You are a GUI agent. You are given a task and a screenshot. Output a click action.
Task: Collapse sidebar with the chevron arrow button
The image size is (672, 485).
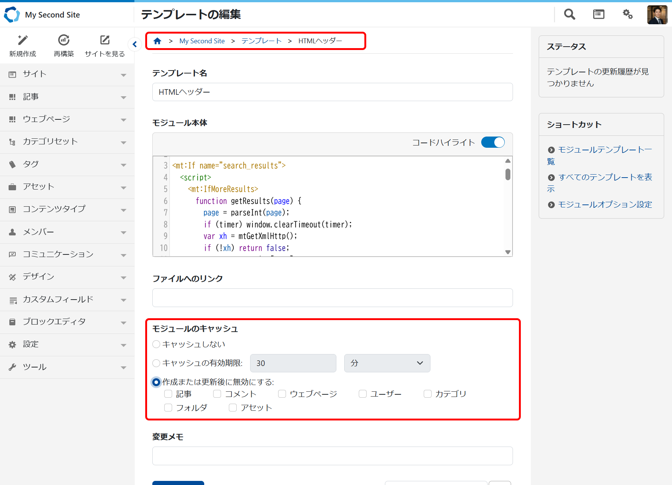coord(135,44)
